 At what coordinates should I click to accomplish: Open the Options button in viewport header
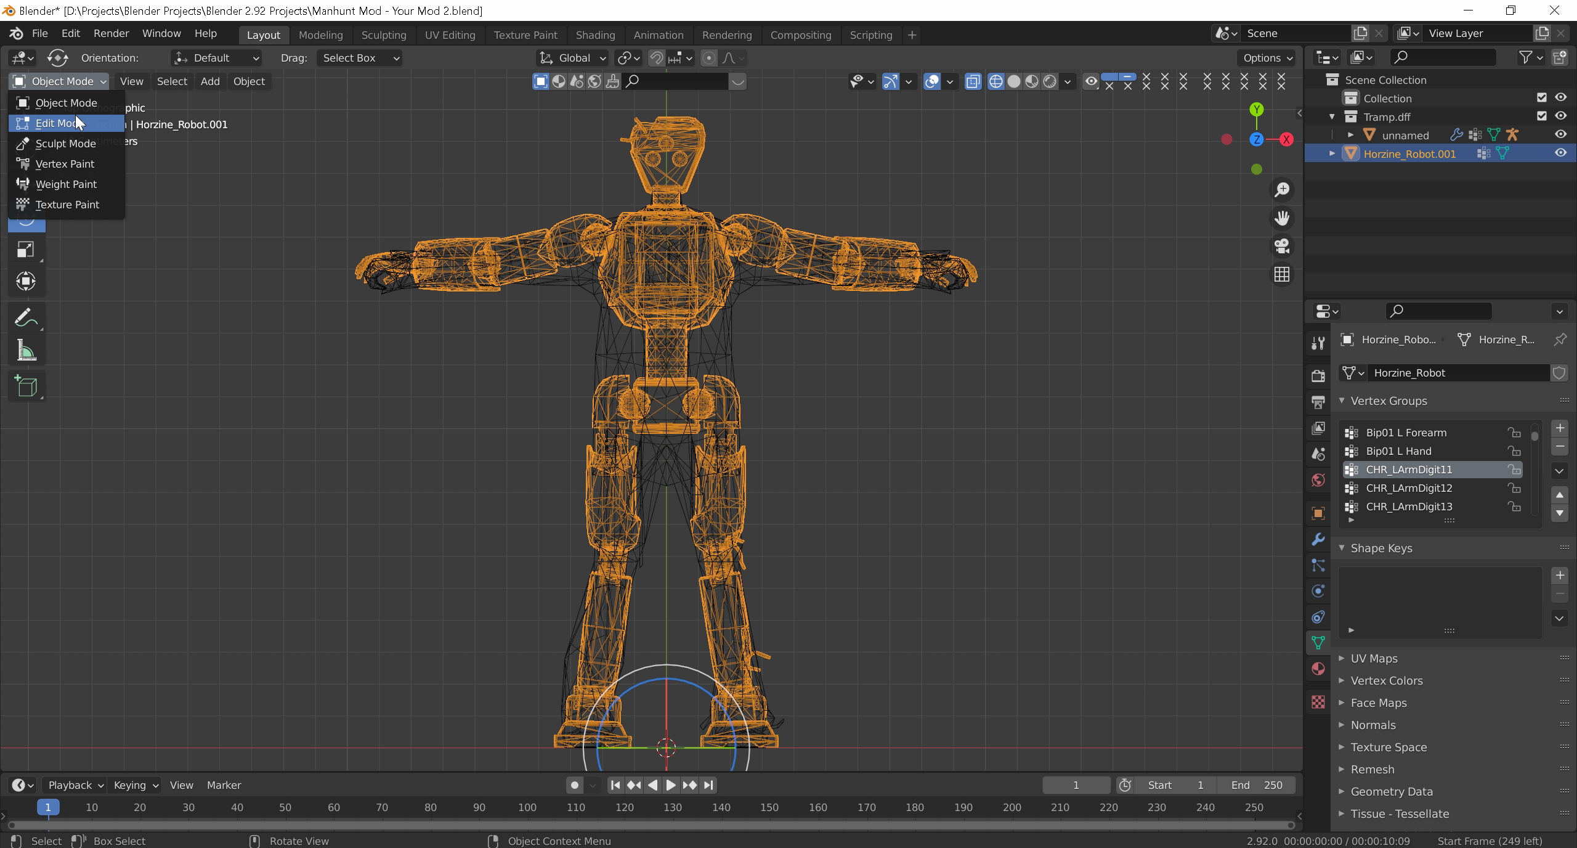pyautogui.click(x=1267, y=58)
